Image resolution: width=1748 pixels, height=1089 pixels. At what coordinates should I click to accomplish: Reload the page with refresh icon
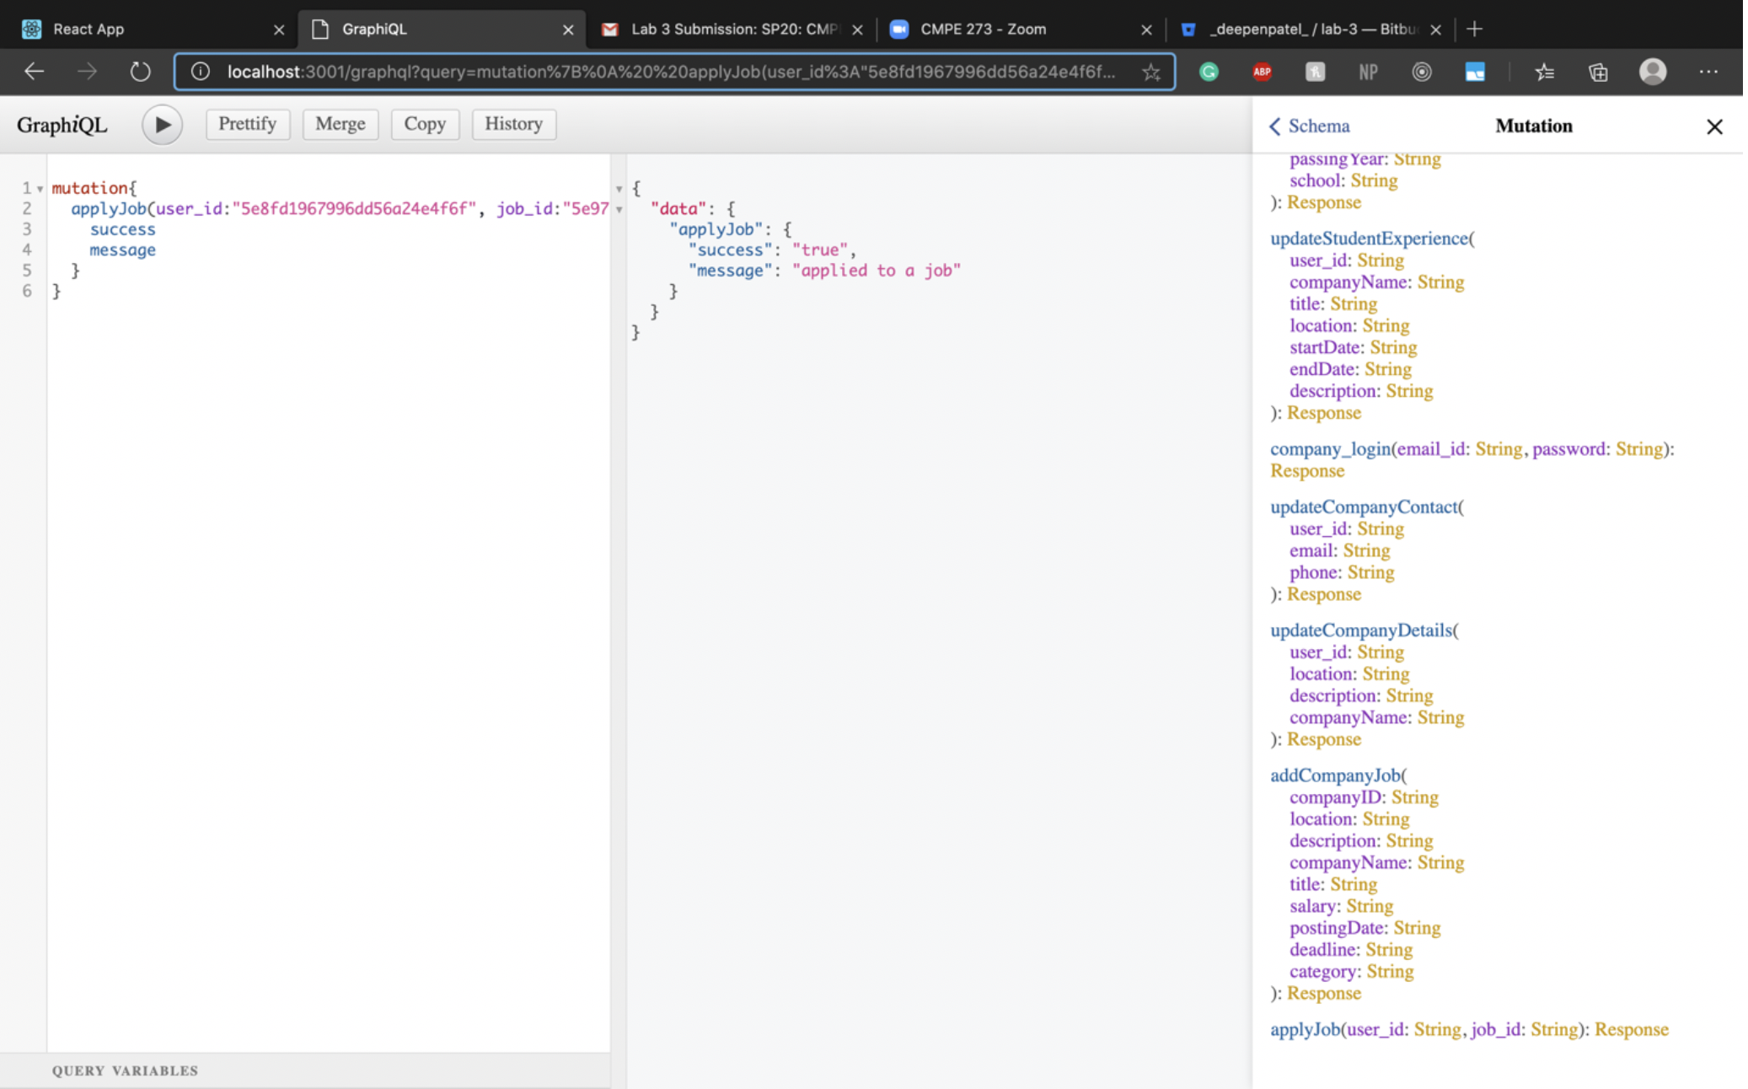(140, 72)
